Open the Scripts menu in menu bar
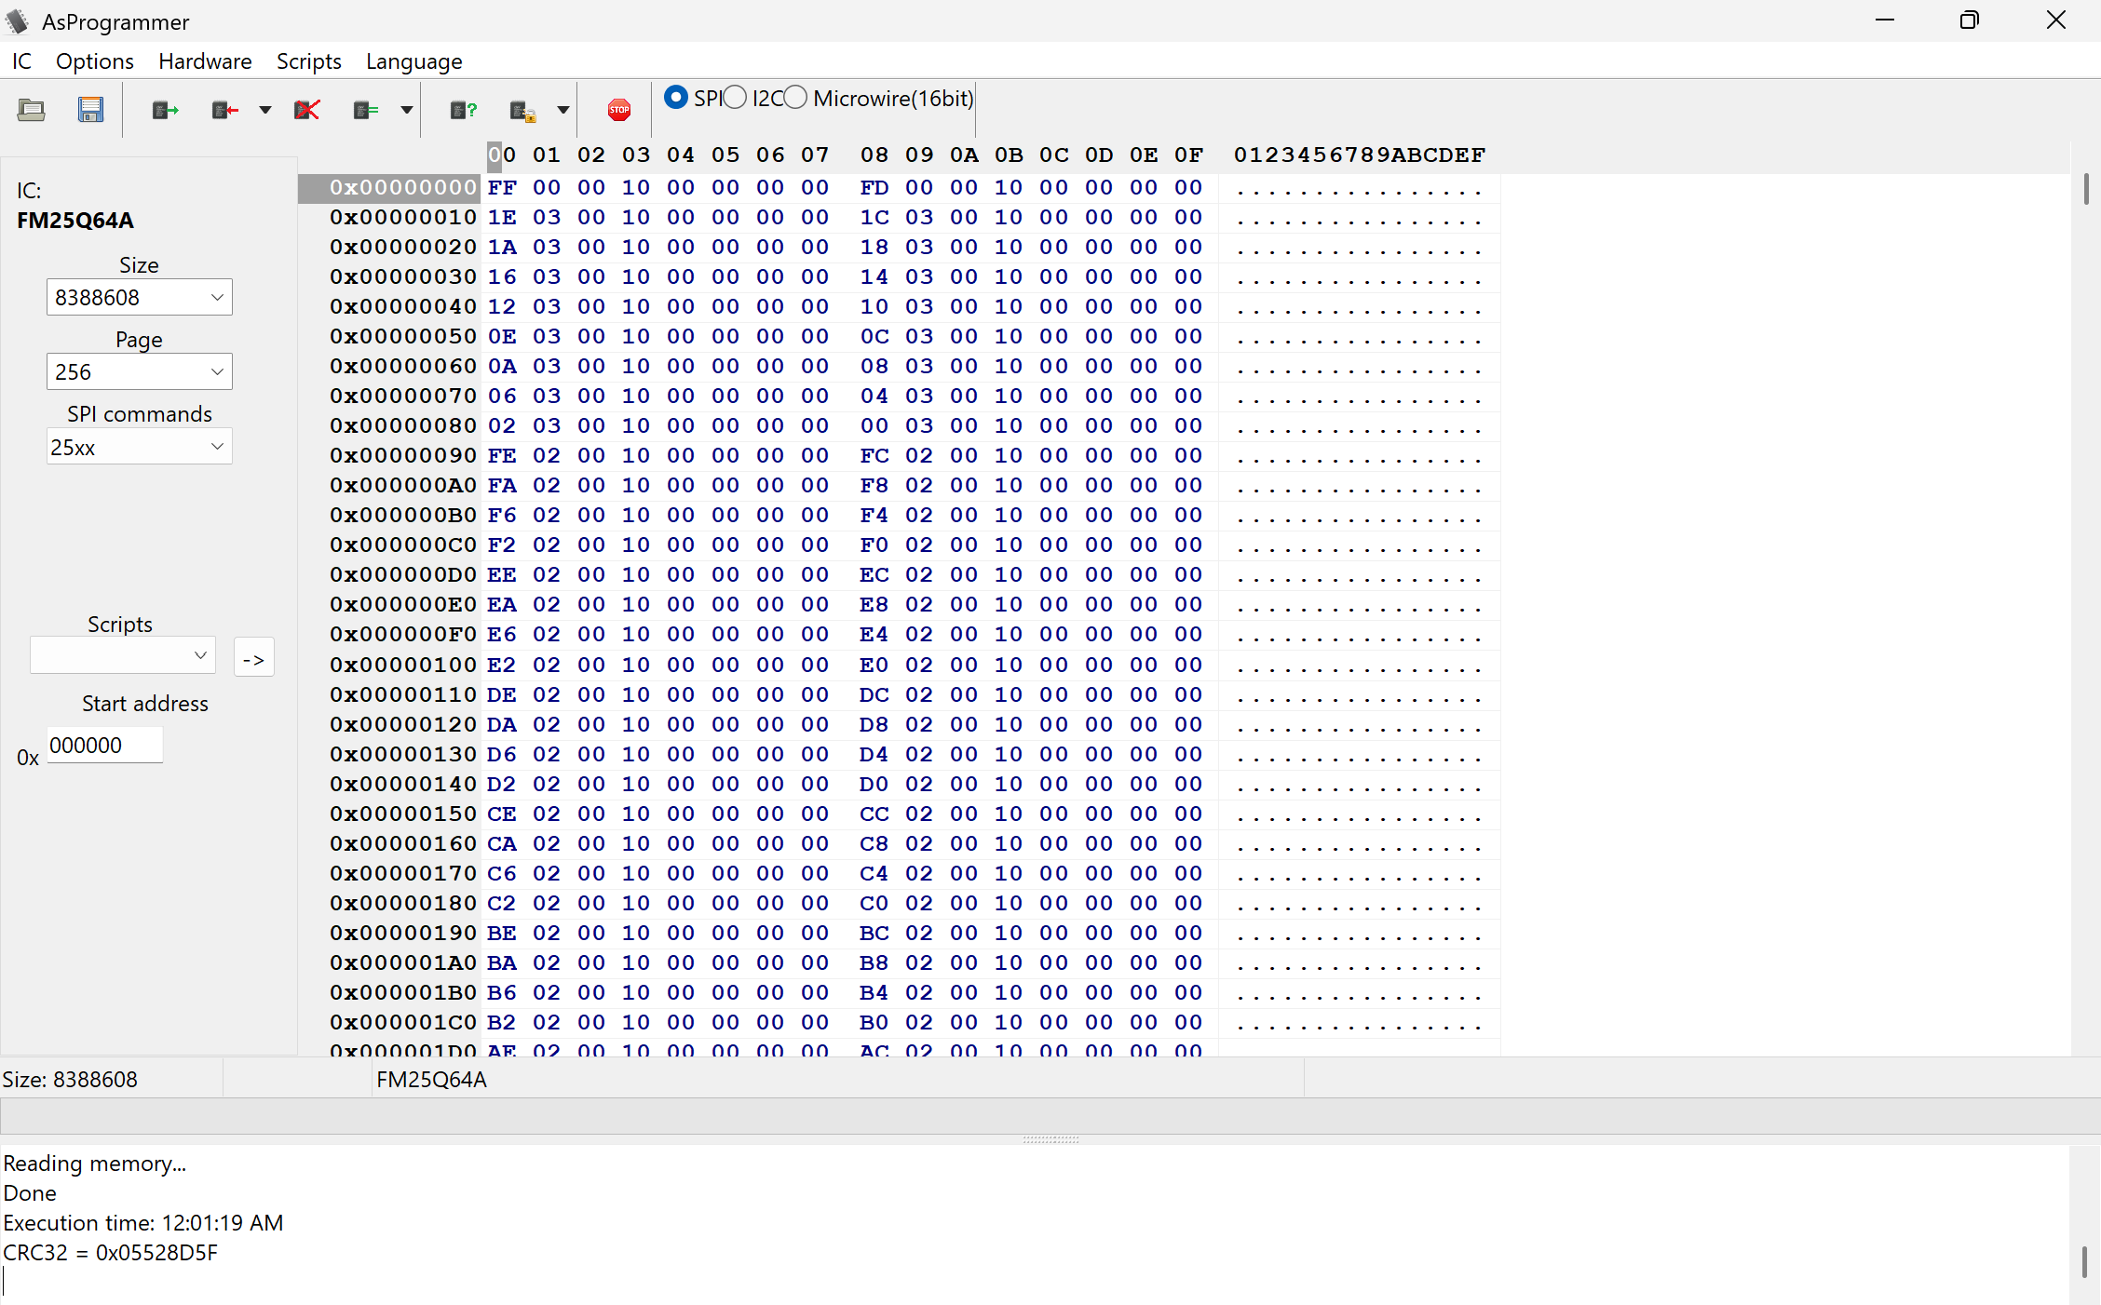 pos(308,61)
